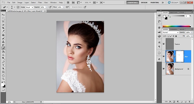This screenshot has width=194, height=104.
Task: Select the Path Selection tool
Action: (3, 68)
